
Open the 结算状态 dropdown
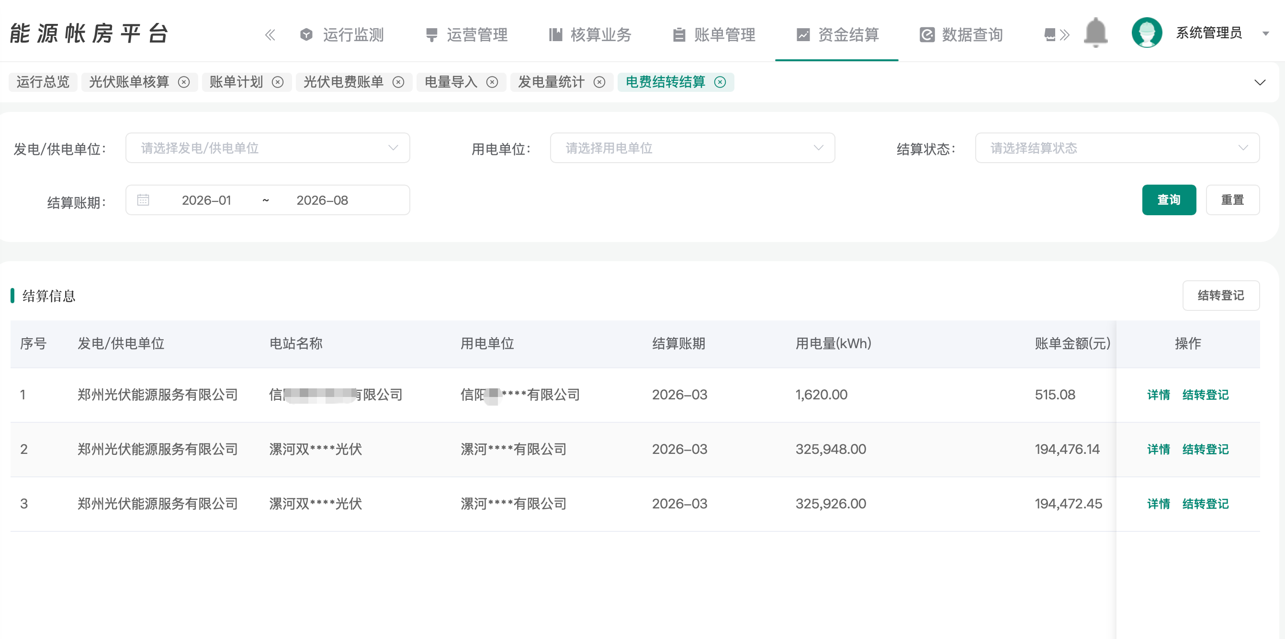coord(1117,148)
